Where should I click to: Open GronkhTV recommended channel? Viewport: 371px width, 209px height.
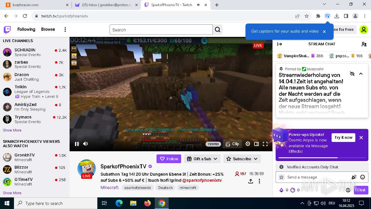click(35, 157)
